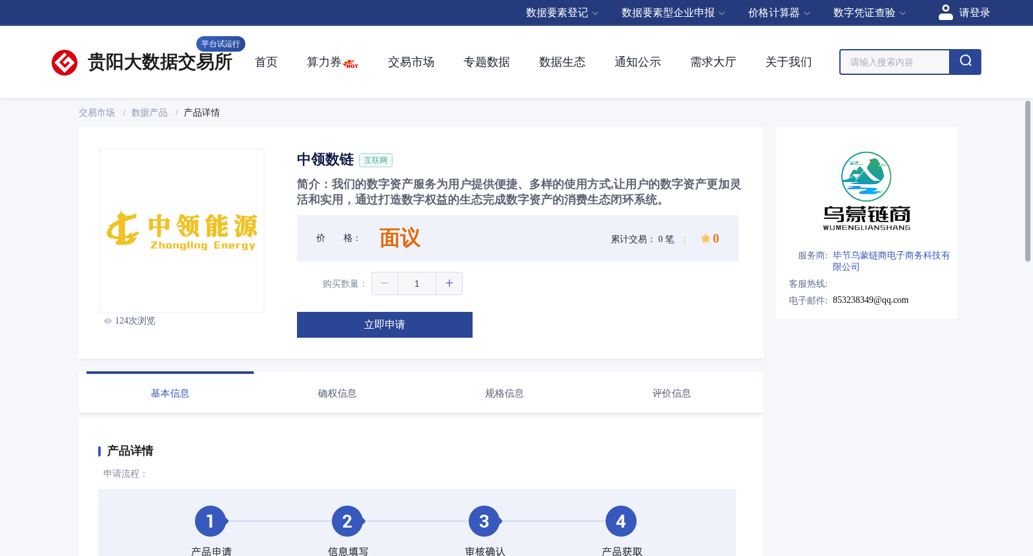The width and height of the screenshot is (1033, 556).
Task: Click step 1 产品申请 circle
Action: coord(210,521)
